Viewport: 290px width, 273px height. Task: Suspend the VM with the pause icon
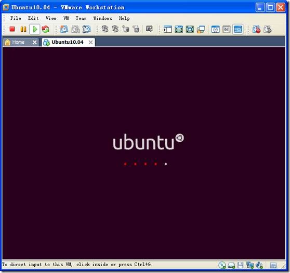pyautogui.click(x=23, y=29)
